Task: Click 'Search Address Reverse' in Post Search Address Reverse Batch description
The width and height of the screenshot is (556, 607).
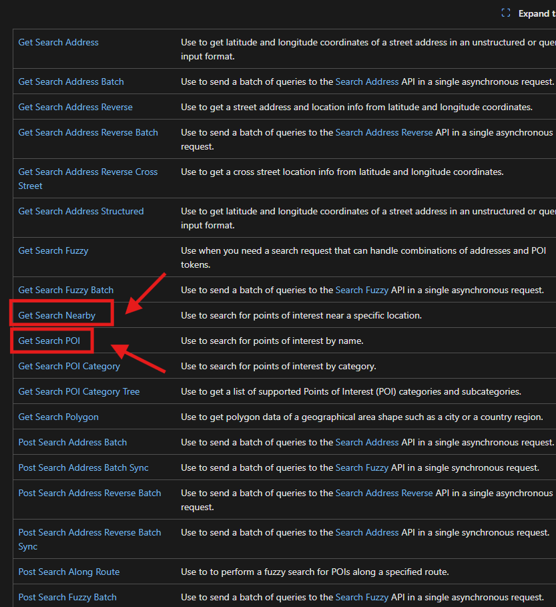Action: [384, 493]
